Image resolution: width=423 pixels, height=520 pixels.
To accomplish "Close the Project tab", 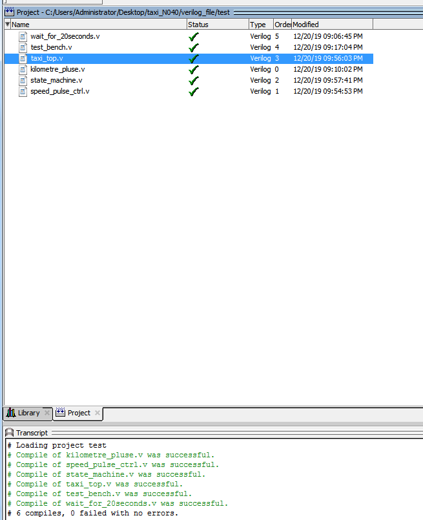I will pyautogui.click(x=97, y=413).
